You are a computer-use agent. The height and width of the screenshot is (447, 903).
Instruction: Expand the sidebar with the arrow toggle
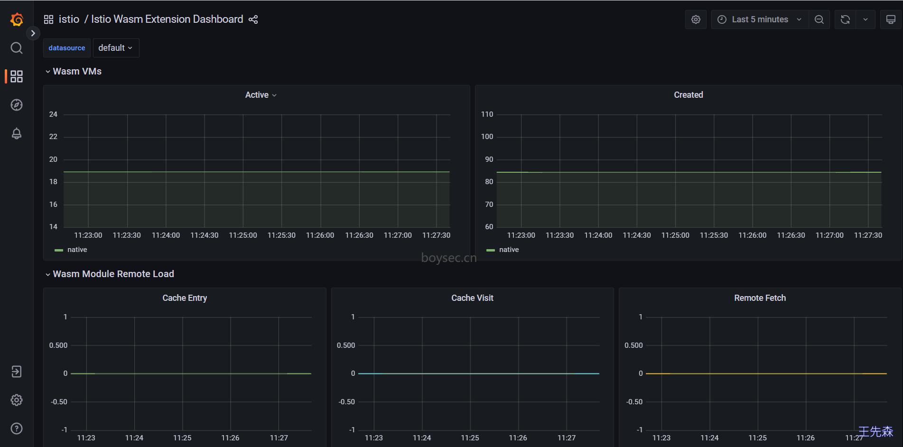(33, 33)
